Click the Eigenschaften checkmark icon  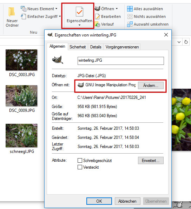click(79, 12)
